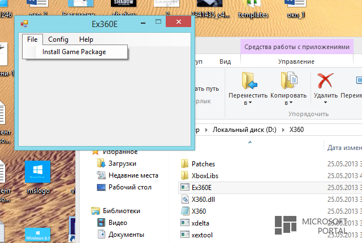Open Загрузки in the navigation pane

click(x=122, y=164)
